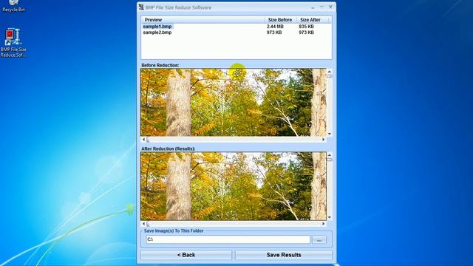Click the Size After column header

tap(310, 20)
